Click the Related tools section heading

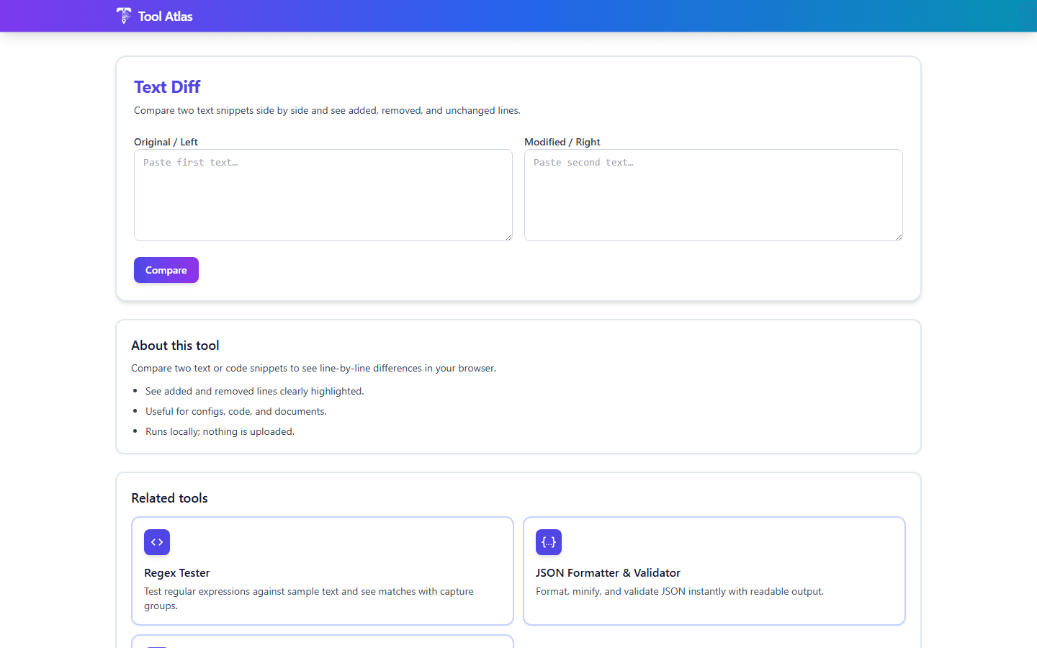point(169,498)
